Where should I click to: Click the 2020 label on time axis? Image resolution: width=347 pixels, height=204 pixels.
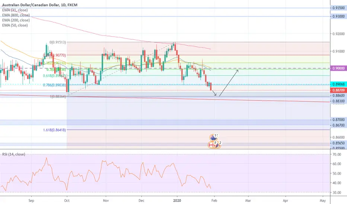coord(177,200)
